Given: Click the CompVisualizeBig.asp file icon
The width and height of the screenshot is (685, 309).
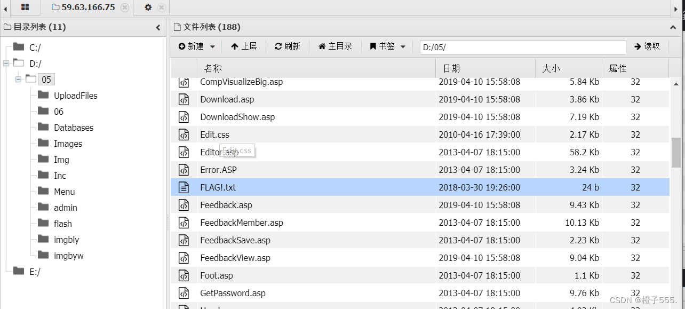Looking at the screenshot, I should [x=184, y=82].
